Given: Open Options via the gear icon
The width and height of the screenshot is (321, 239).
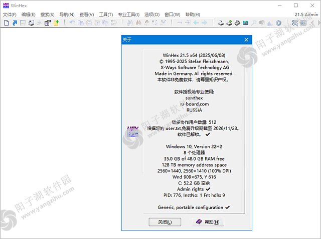Looking at the screenshot, I should [x=279, y=22].
